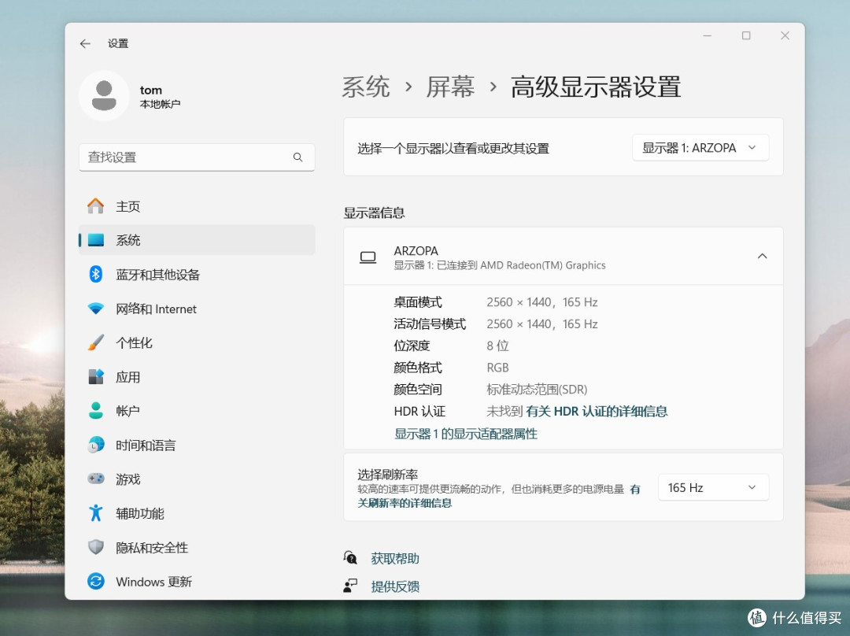Open 时间和语言 settings
Screen dimensions: 850x636
tap(197, 446)
